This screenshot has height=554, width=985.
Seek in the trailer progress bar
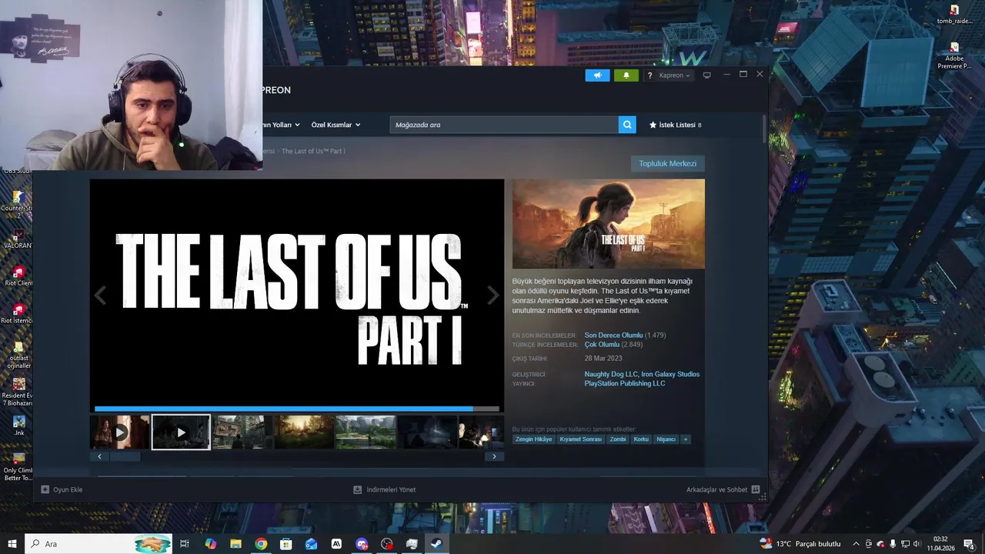point(297,409)
